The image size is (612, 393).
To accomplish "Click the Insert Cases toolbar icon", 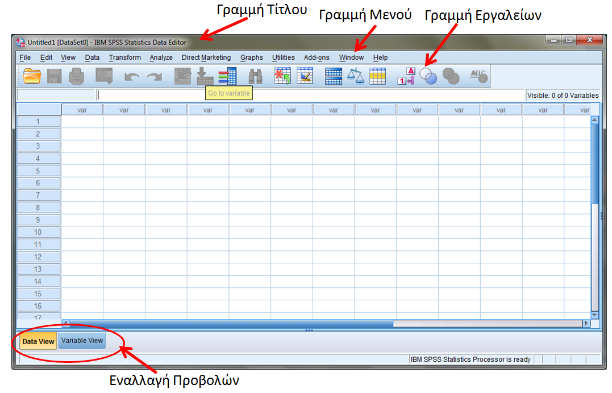I will click(282, 76).
